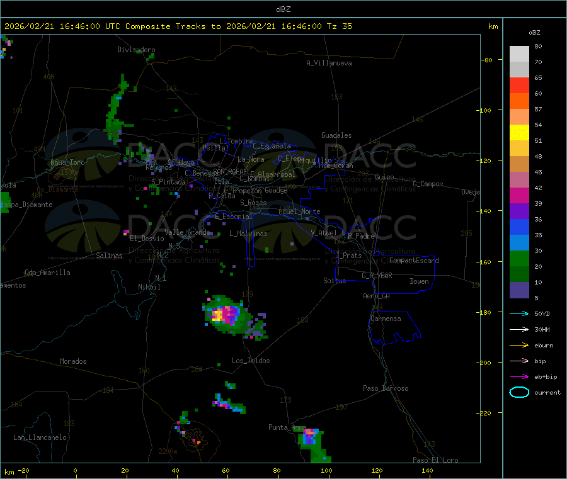Click the yellow 51 dBZ color swatch
Screen dimensions: 567x479
[x=519, y=133]
